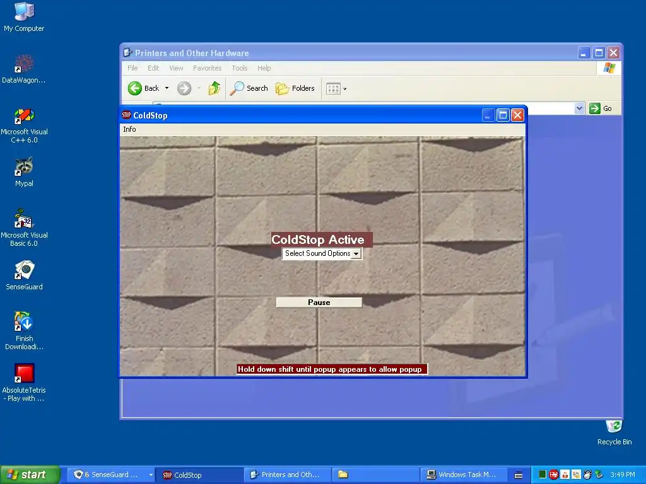Switch to ColdStop taskbar button
The height and width of the screenshot is (484, 646).
pos(199,475)
